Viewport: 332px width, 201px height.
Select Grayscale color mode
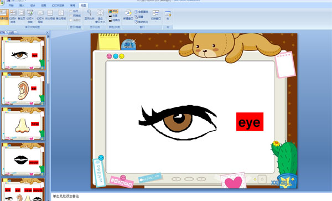113,16
